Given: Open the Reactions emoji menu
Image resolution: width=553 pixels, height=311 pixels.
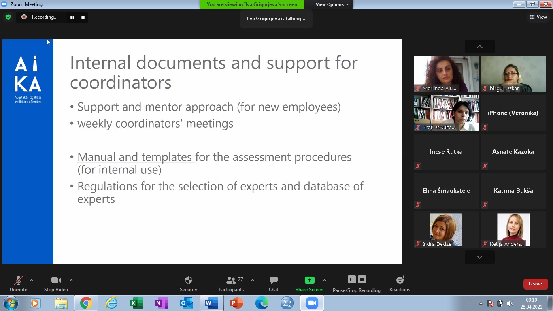Looking at the screenshot, I should coord(400,280).
